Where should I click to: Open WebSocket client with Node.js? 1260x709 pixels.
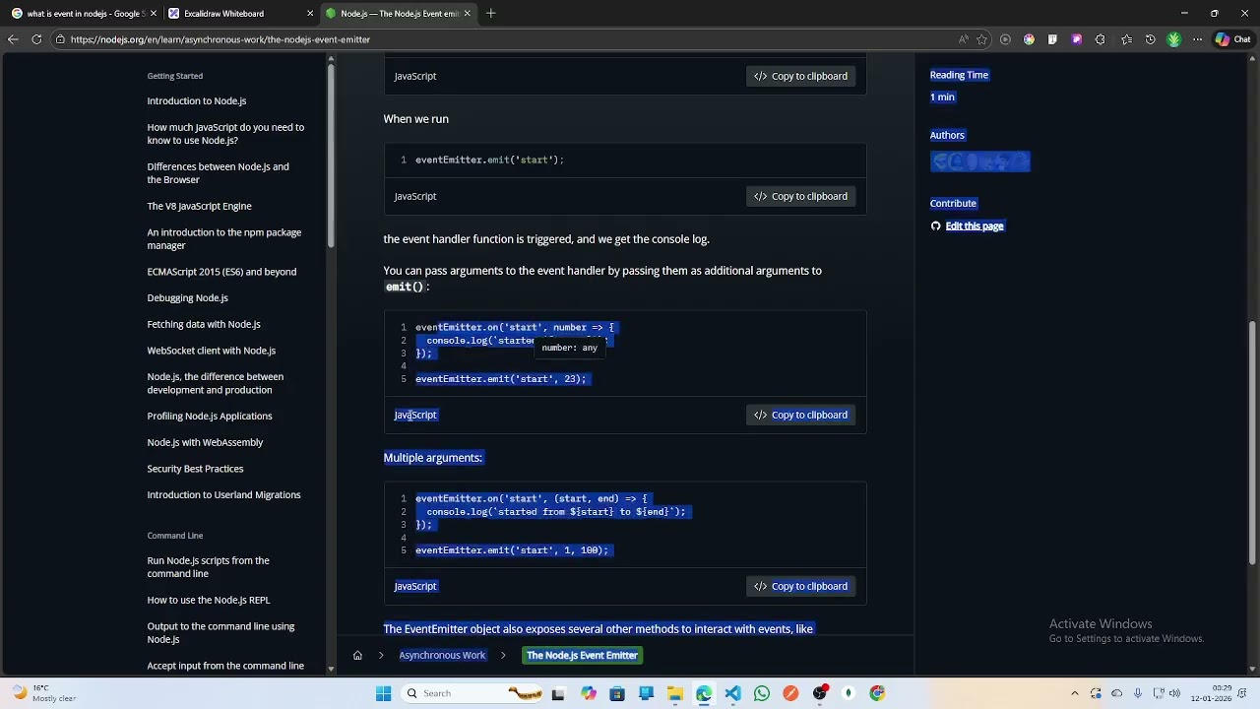coord(212,351)
